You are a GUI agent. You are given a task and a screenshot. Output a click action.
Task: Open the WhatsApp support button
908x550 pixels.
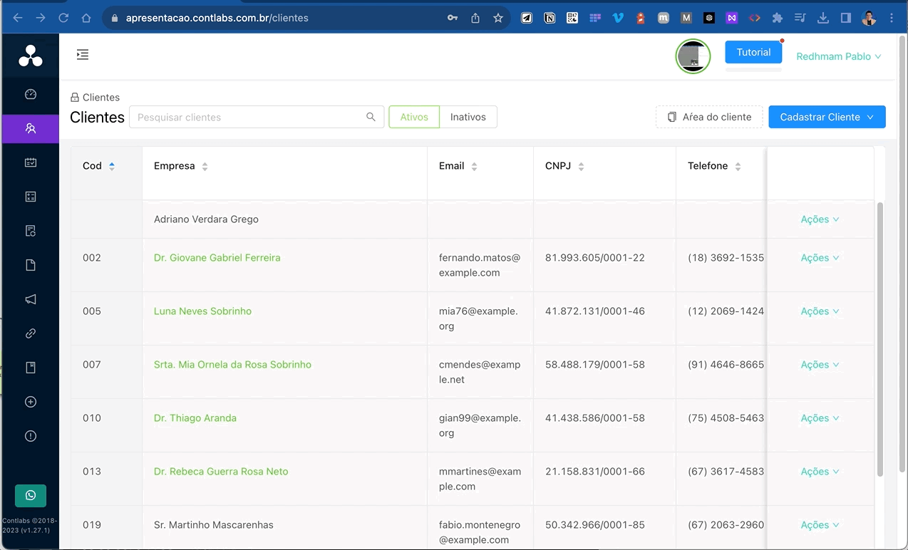click(30, 495)
